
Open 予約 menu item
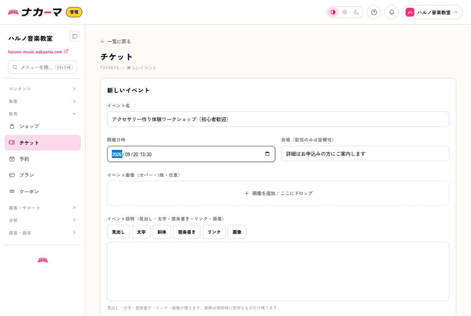coord(42,159)
